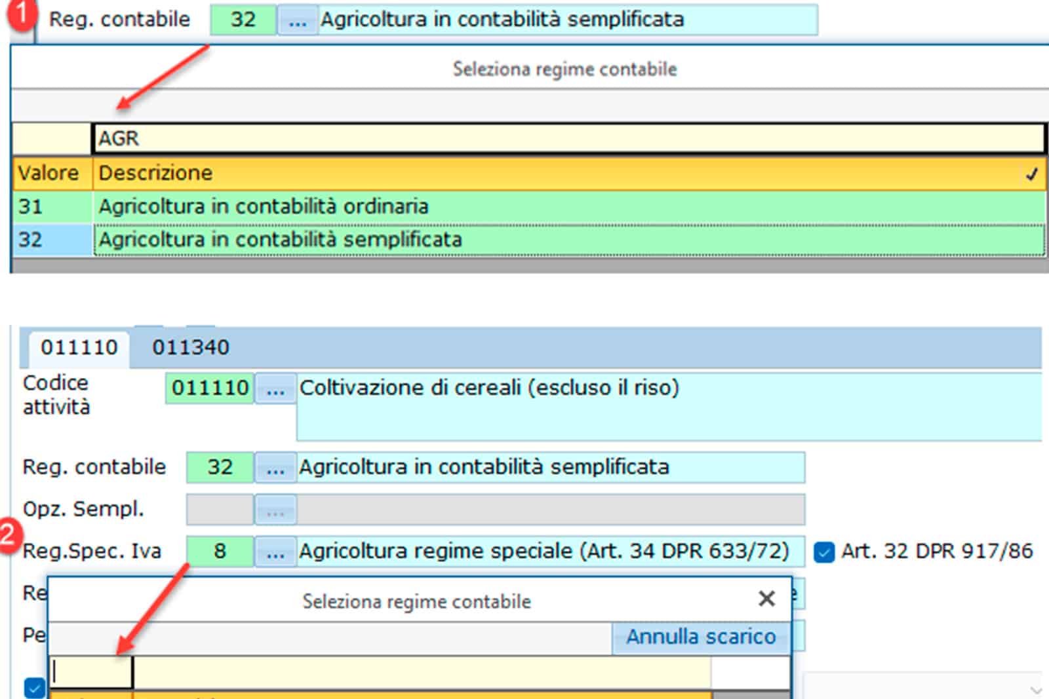1049x699 pixels.
Task: Sort by Valore column header
Action: click(x=52, y=174)
